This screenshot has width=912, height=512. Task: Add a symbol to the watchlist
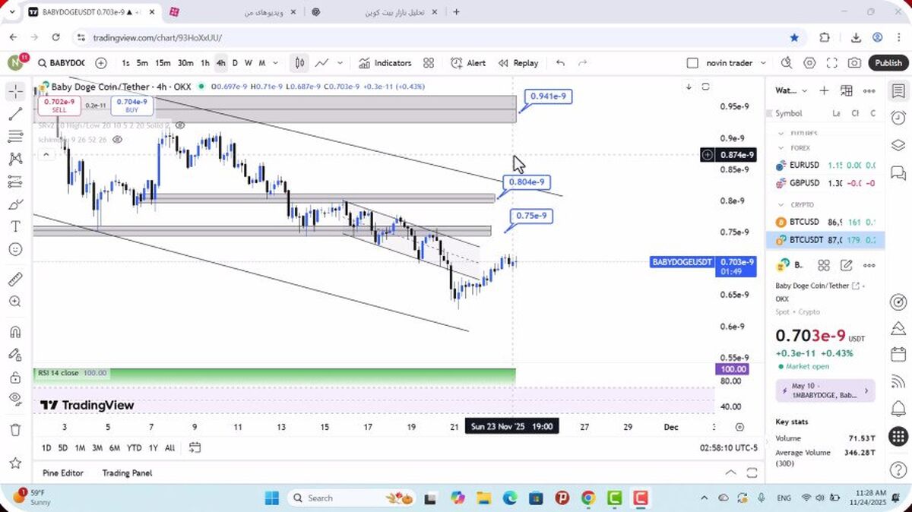[824, 90]
